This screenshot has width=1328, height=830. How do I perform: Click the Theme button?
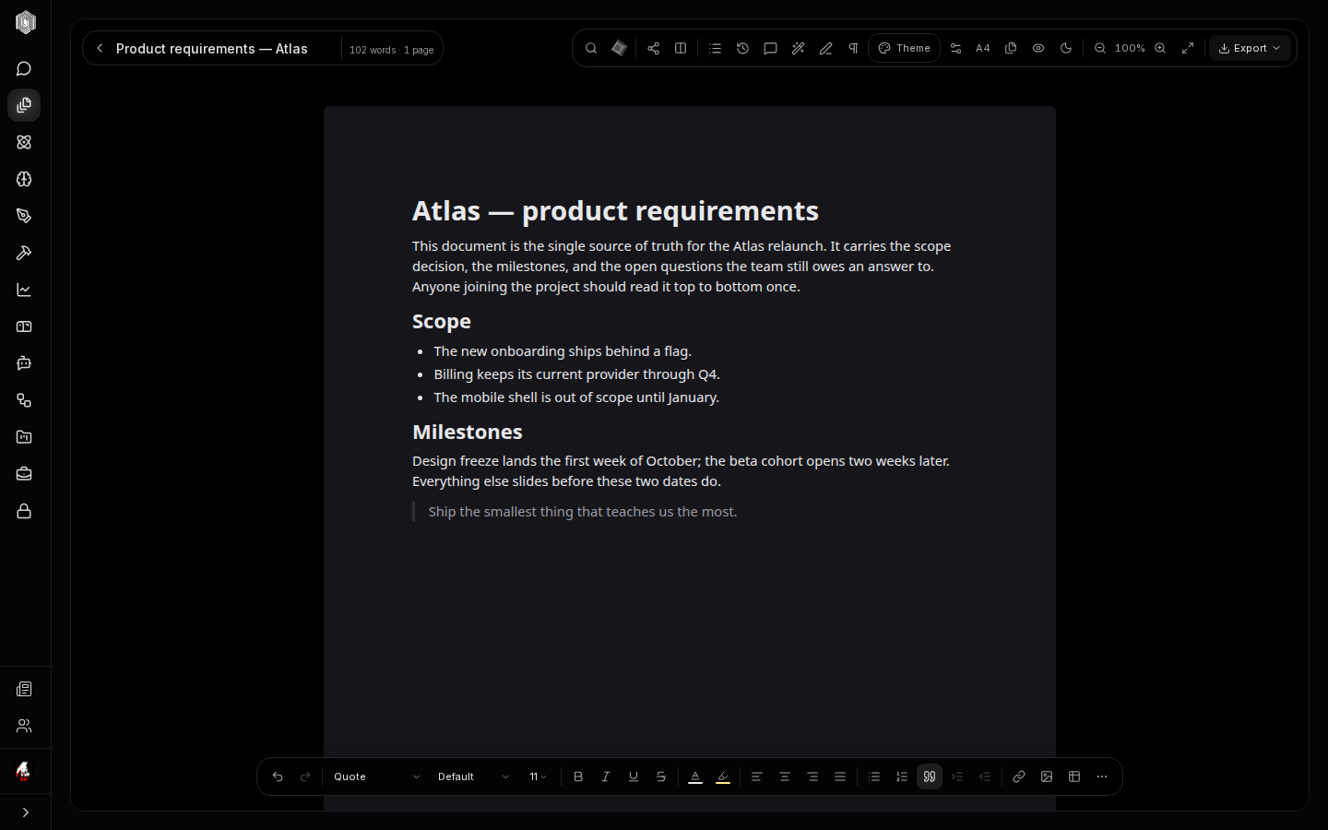[x=904, y=48]
